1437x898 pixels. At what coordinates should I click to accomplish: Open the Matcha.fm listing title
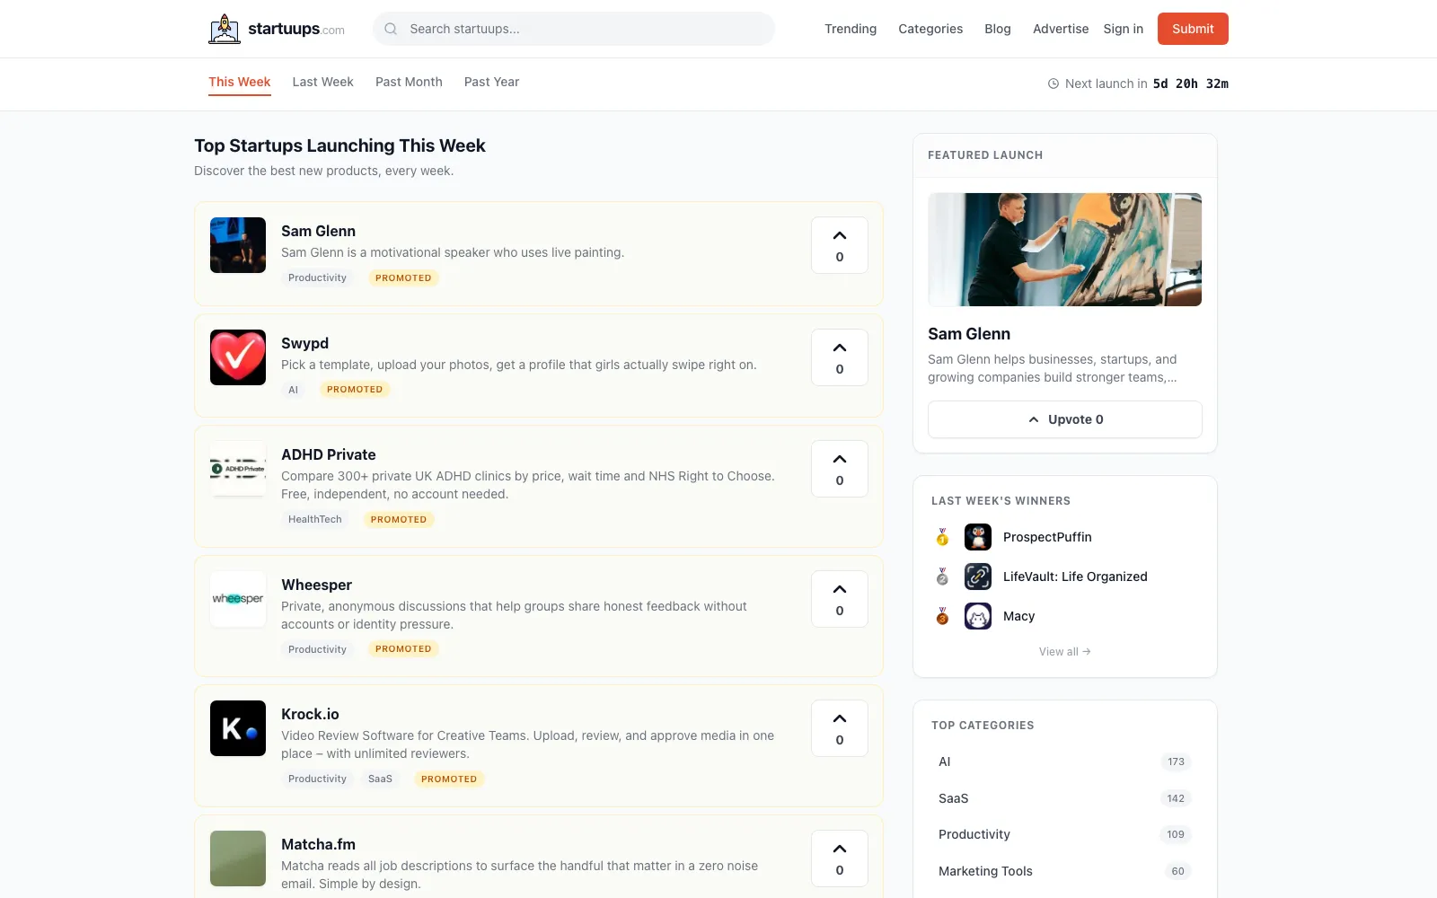(318, 844)
